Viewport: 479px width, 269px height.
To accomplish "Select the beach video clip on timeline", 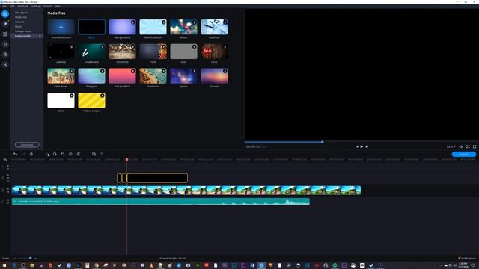I will click(186, 191).
